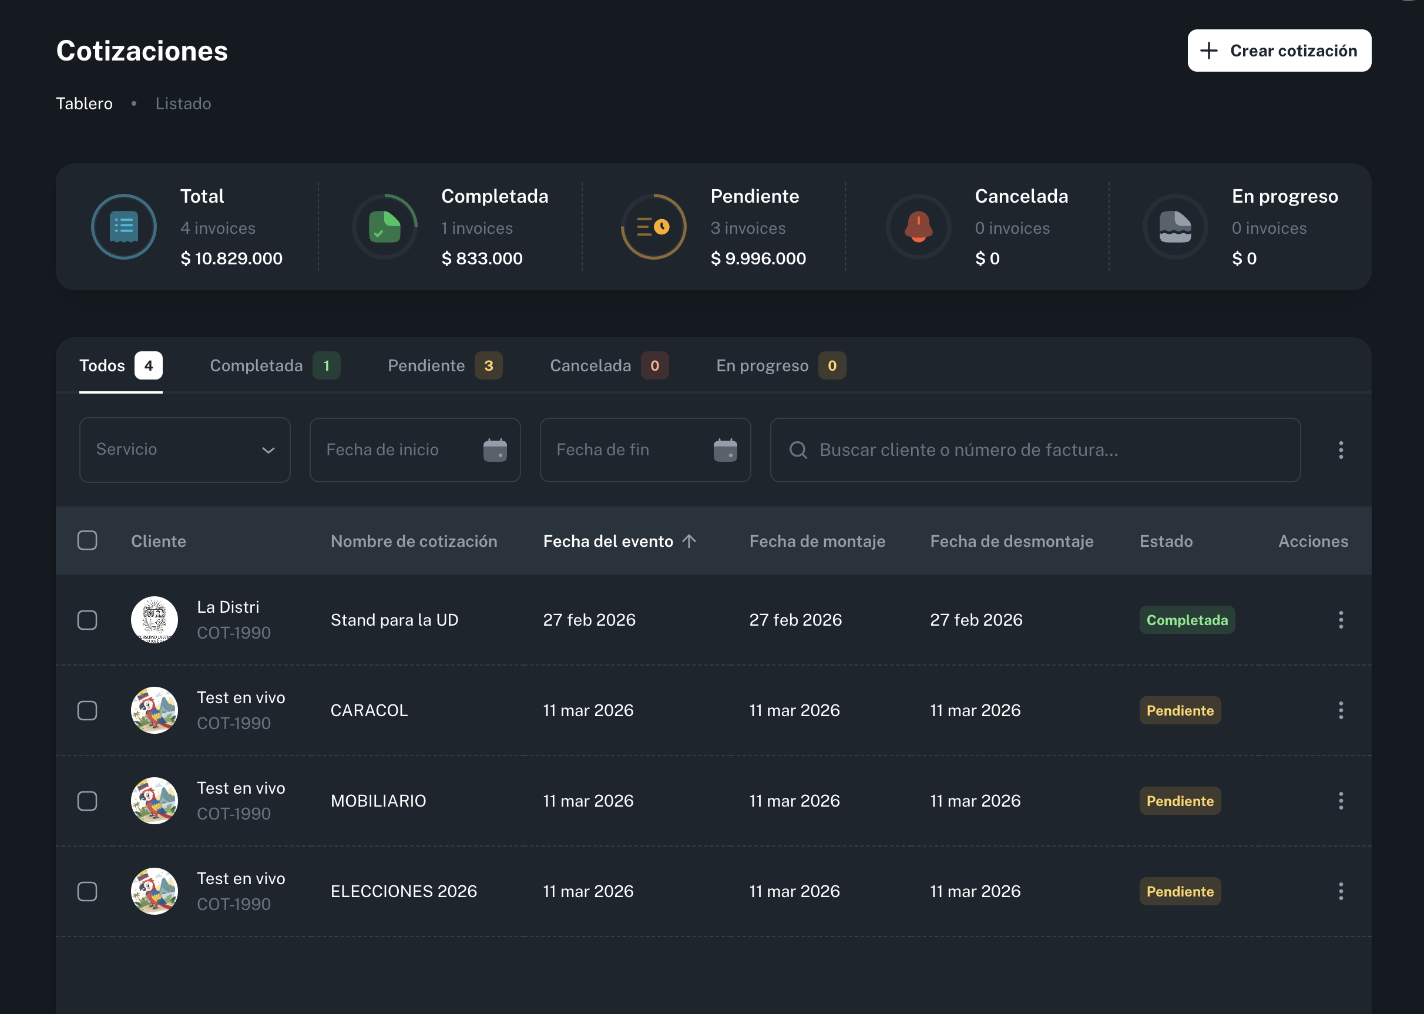Open actions menu for CARACOL row
The height and width of the screenshot is (1014, 1424).
(1341, 710)
